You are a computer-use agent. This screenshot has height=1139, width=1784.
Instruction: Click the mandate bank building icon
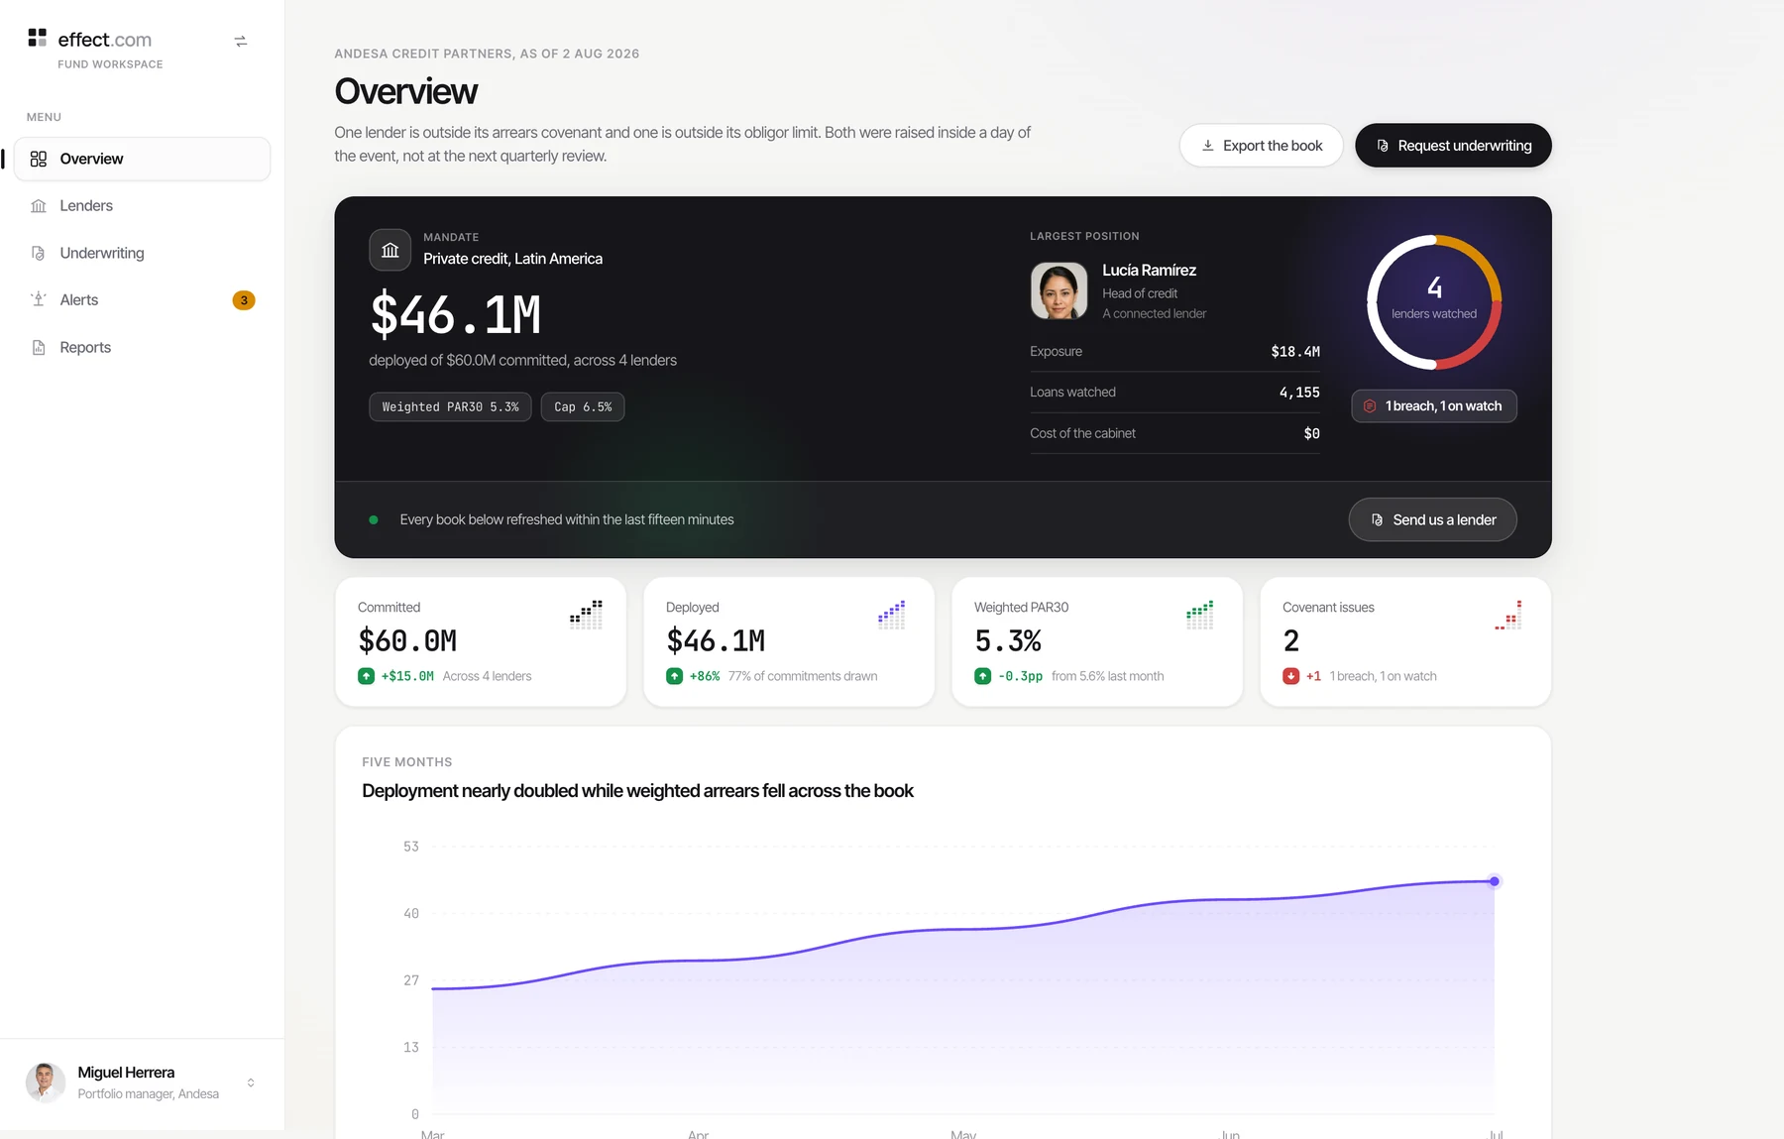coord(390,251)
